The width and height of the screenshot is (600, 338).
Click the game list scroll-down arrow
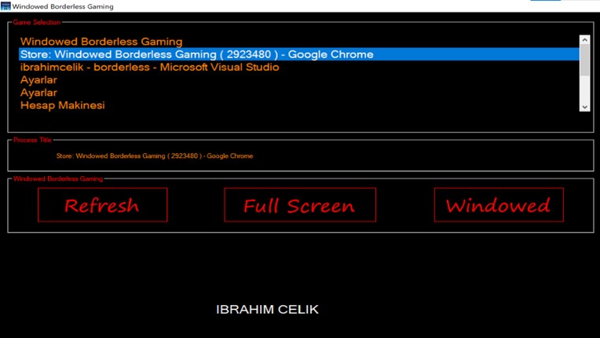(x=585, y=107)
